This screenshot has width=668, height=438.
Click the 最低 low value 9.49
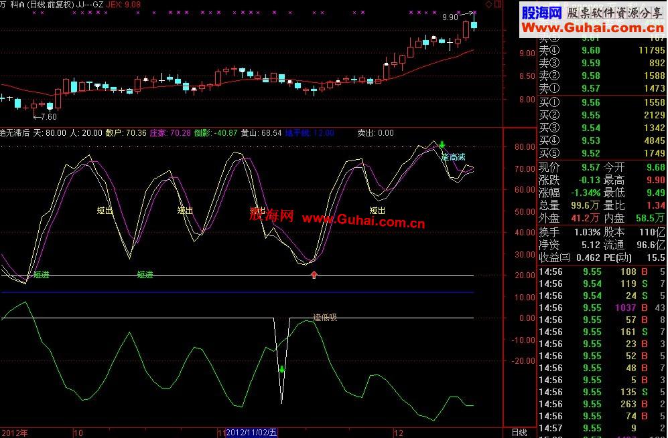(656, 193)
